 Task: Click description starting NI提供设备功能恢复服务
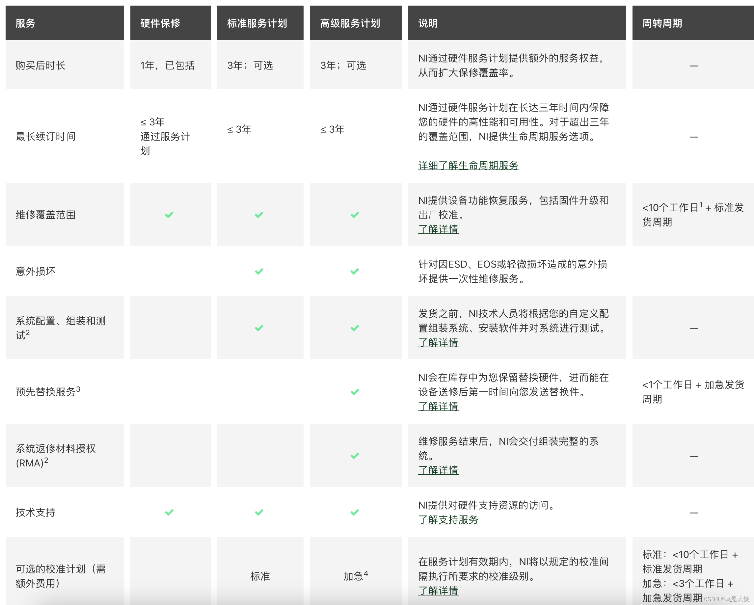513,207
